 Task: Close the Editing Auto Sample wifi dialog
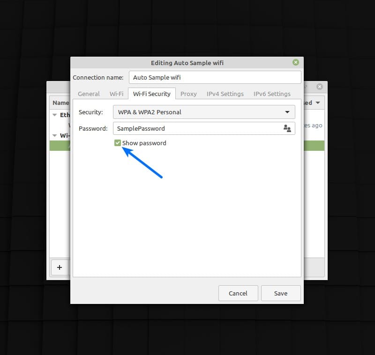[x=295, y=62]
